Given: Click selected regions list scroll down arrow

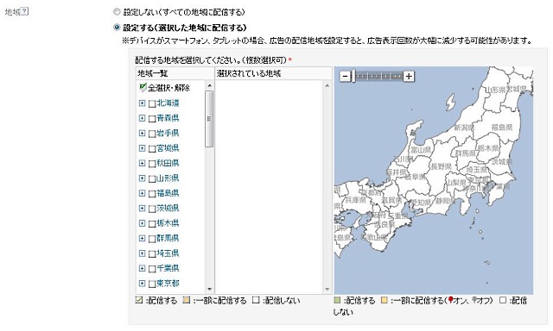Looking at the screenshot, I should [x=327, y=289].
